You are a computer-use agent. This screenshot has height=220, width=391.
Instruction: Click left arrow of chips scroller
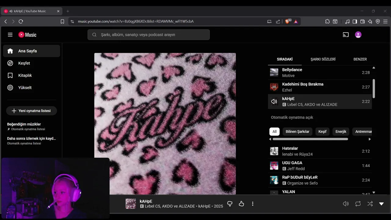(270, 139)
